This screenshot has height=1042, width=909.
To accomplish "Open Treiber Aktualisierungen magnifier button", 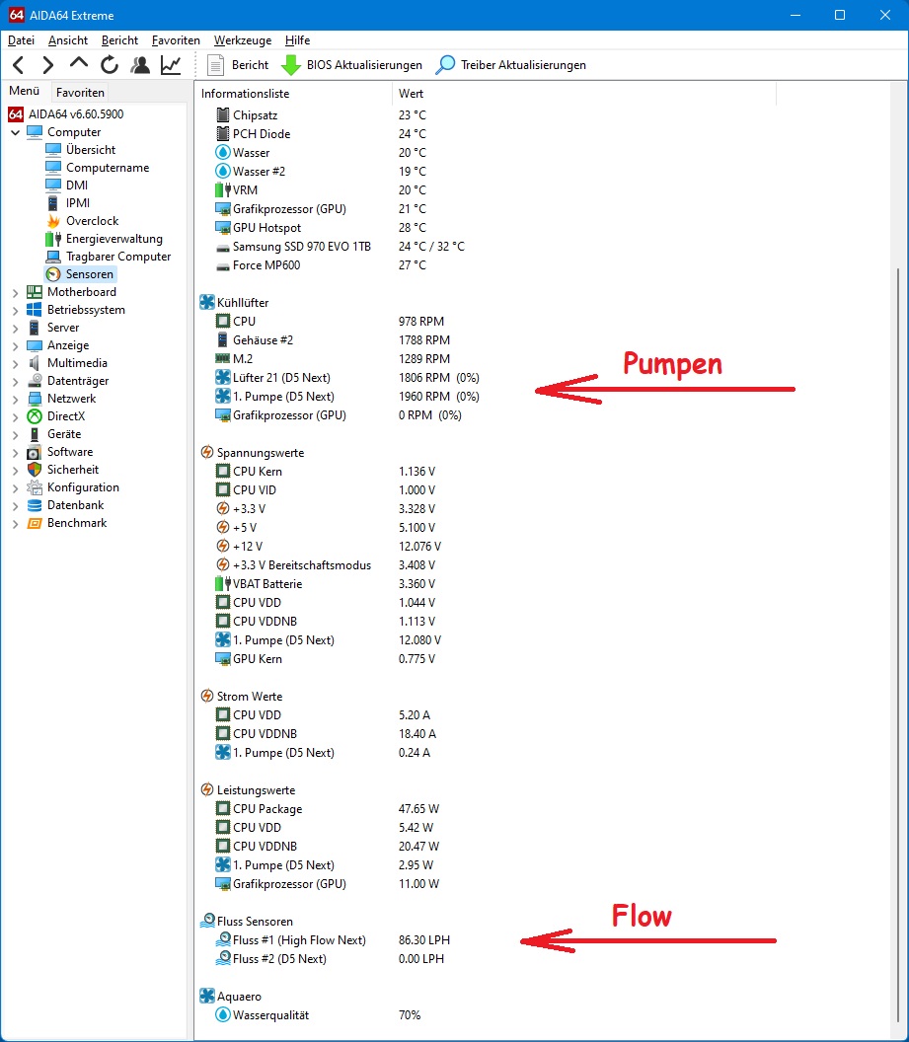I will point(511,65).
